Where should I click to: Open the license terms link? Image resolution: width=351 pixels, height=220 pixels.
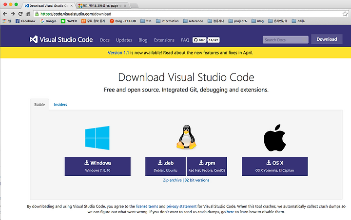147,206
